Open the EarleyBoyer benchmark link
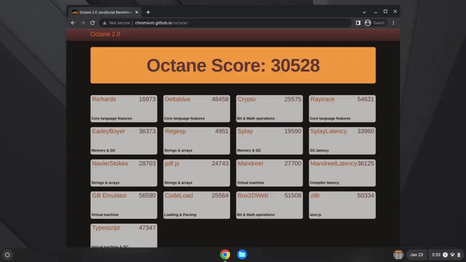The image size is (466, 262). point(108,131)
